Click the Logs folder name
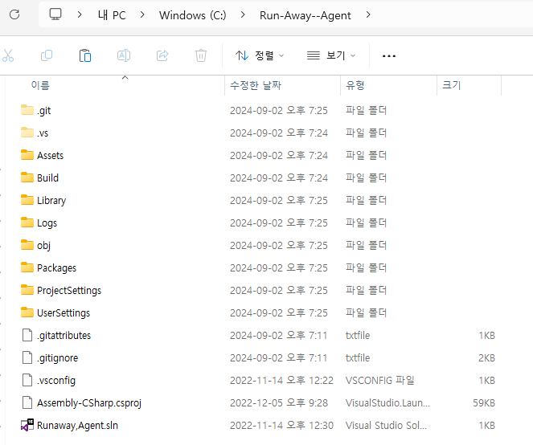533x445 pixels. [47, 223]
